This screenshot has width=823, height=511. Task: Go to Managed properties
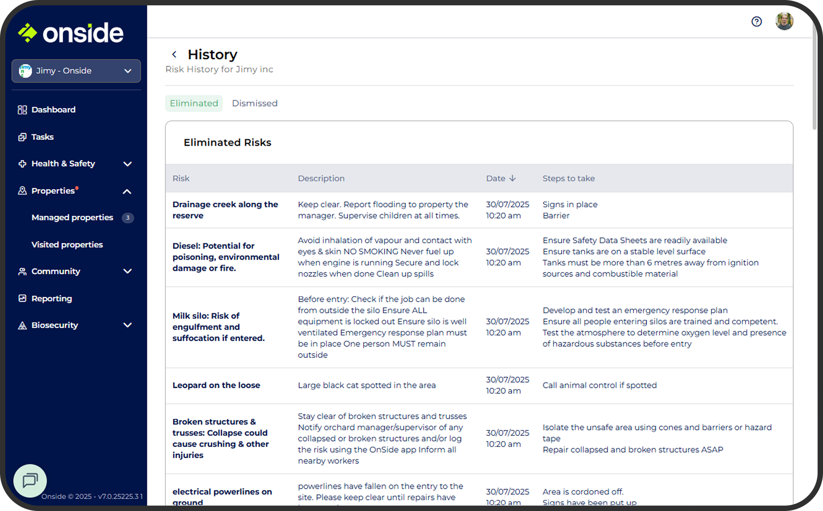[72, 217]
